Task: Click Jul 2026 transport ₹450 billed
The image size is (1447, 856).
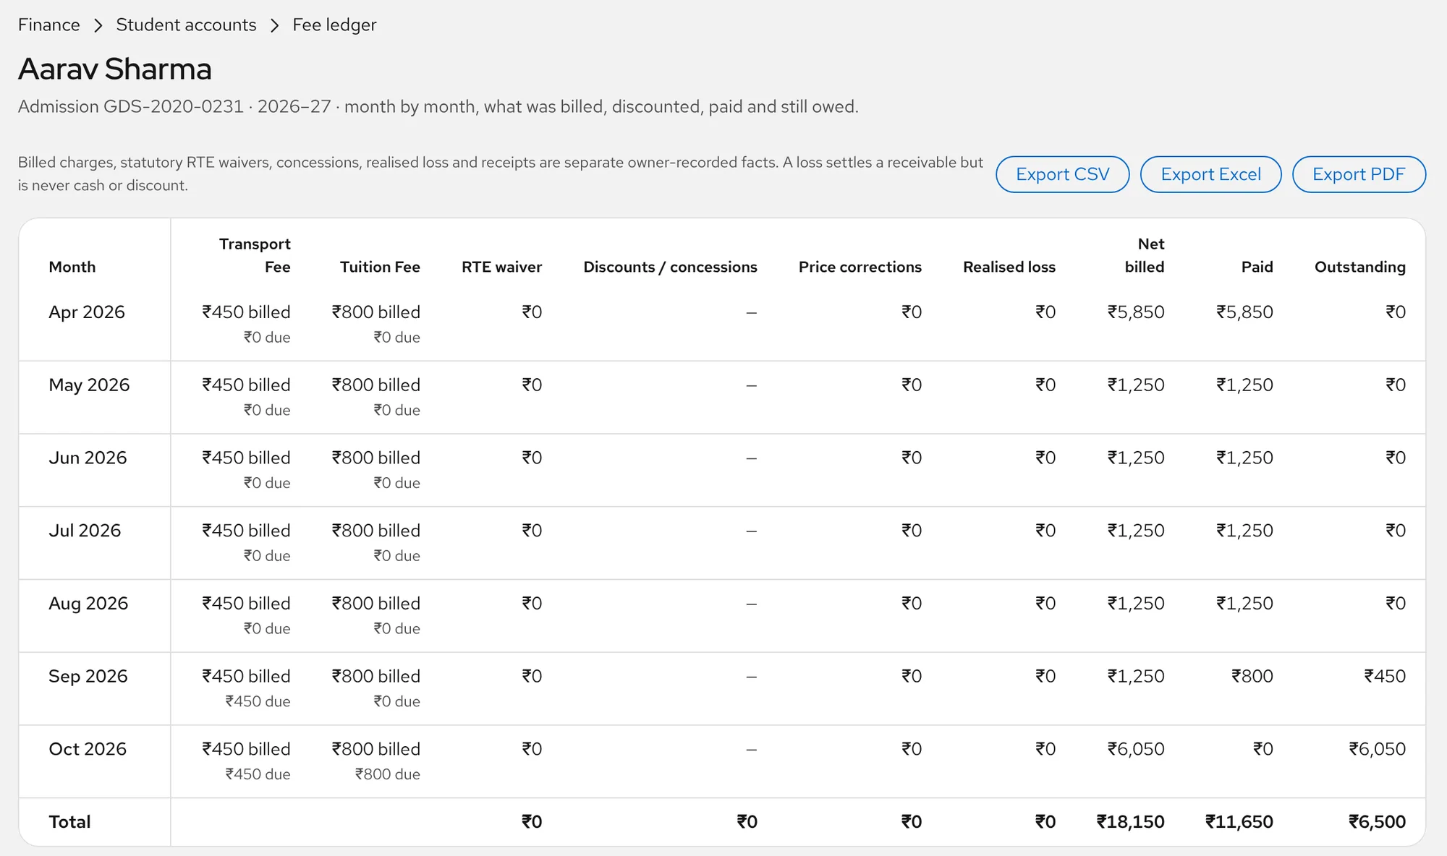Action: pos(246,531)
